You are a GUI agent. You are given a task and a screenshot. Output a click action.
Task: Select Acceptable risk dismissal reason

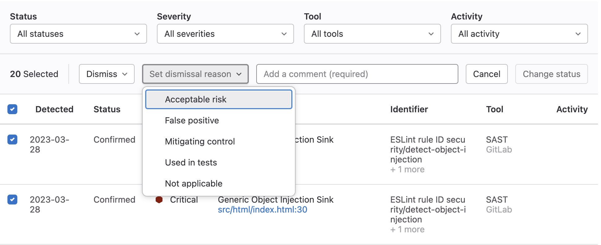(218, 99)
